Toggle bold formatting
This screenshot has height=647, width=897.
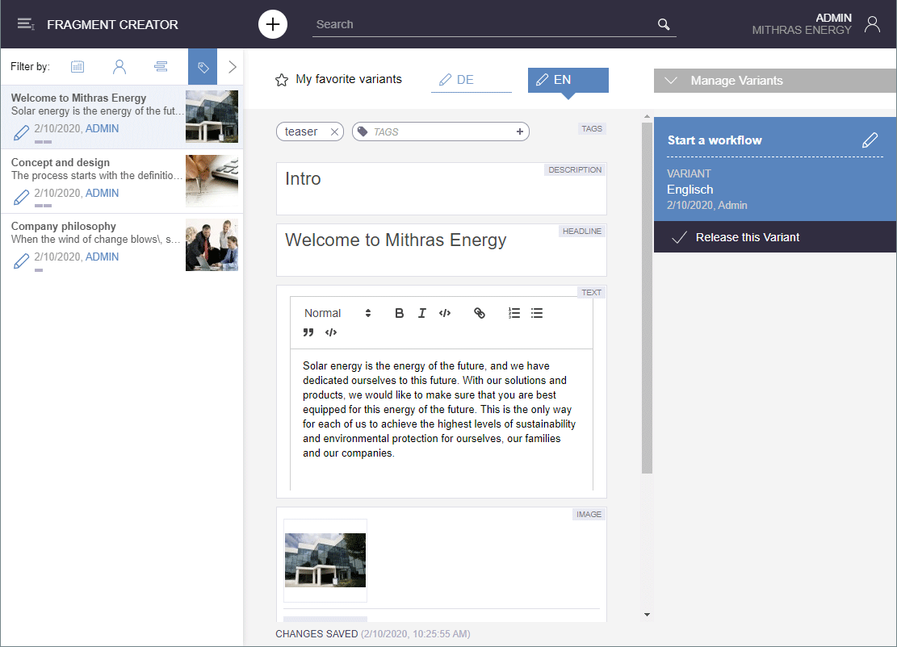pos(400,313)
